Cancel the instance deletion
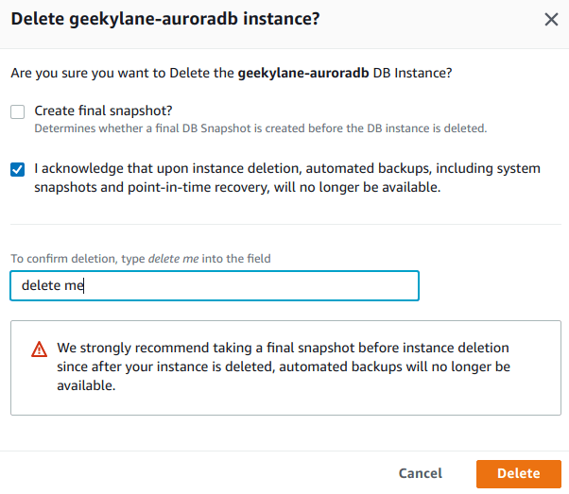569x494 pixels. [421, 473]
